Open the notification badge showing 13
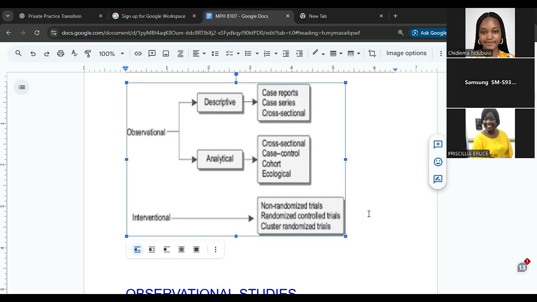 523,267
